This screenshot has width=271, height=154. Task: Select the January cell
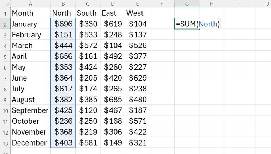(30, 24)
